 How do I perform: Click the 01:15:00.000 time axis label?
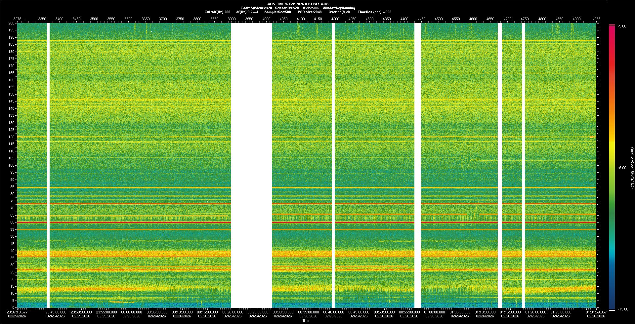[510, 312]
